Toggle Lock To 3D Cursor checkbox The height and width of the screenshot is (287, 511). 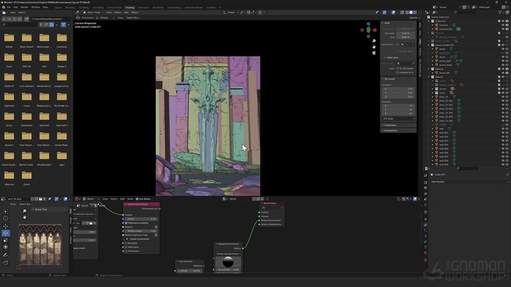click(x=397, y=68)
